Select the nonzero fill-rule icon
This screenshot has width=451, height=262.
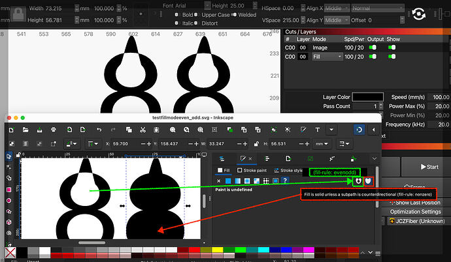pos(368,181)
